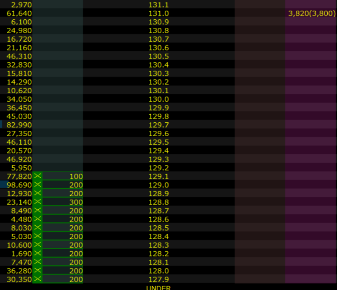The image size is (337, 290).
Task: Click the UNDER label below the ladder
Action: (158, 287)
